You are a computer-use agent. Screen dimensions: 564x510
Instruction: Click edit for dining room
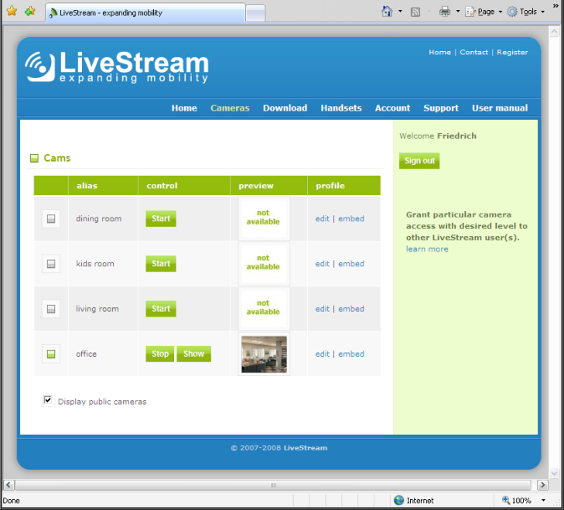click(x=323, y=219)
